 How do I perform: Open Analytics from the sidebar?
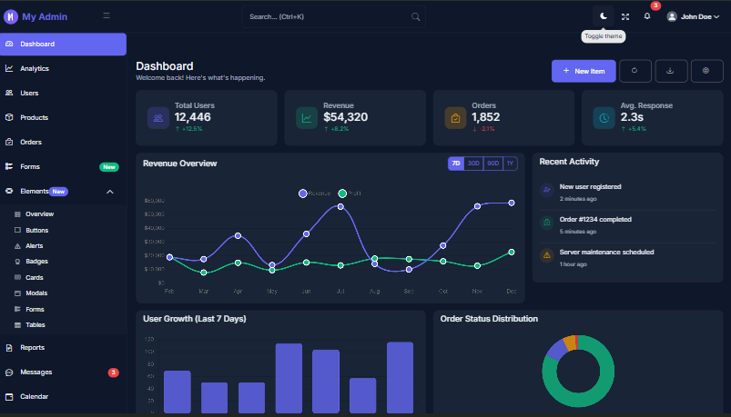[35, 68]
